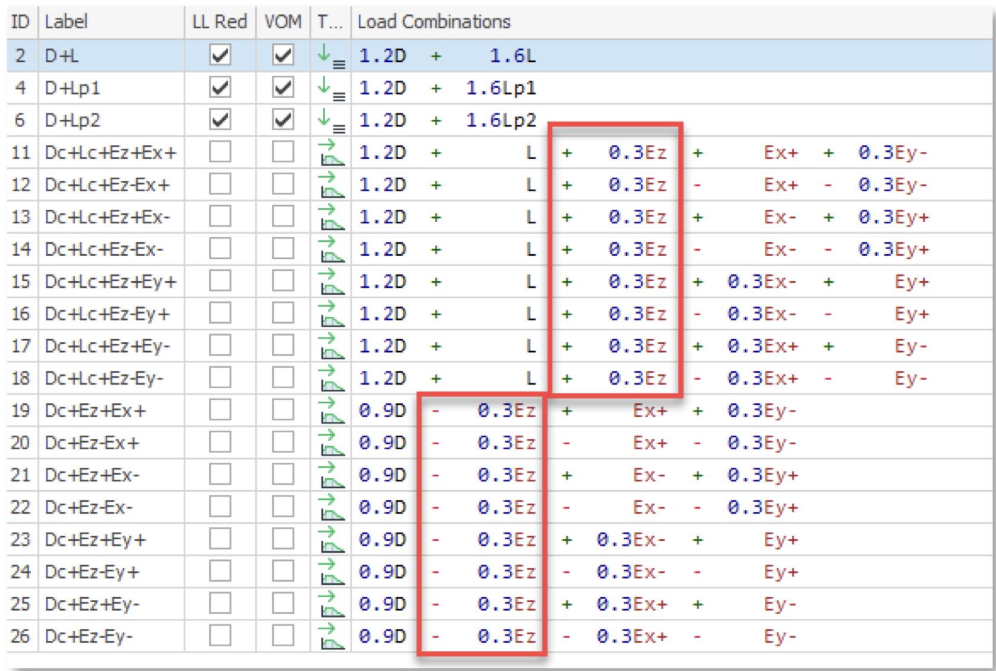Enable VOM checkbox for row ID 19
This screenshot has width=996, height=671.
[283, 410]
